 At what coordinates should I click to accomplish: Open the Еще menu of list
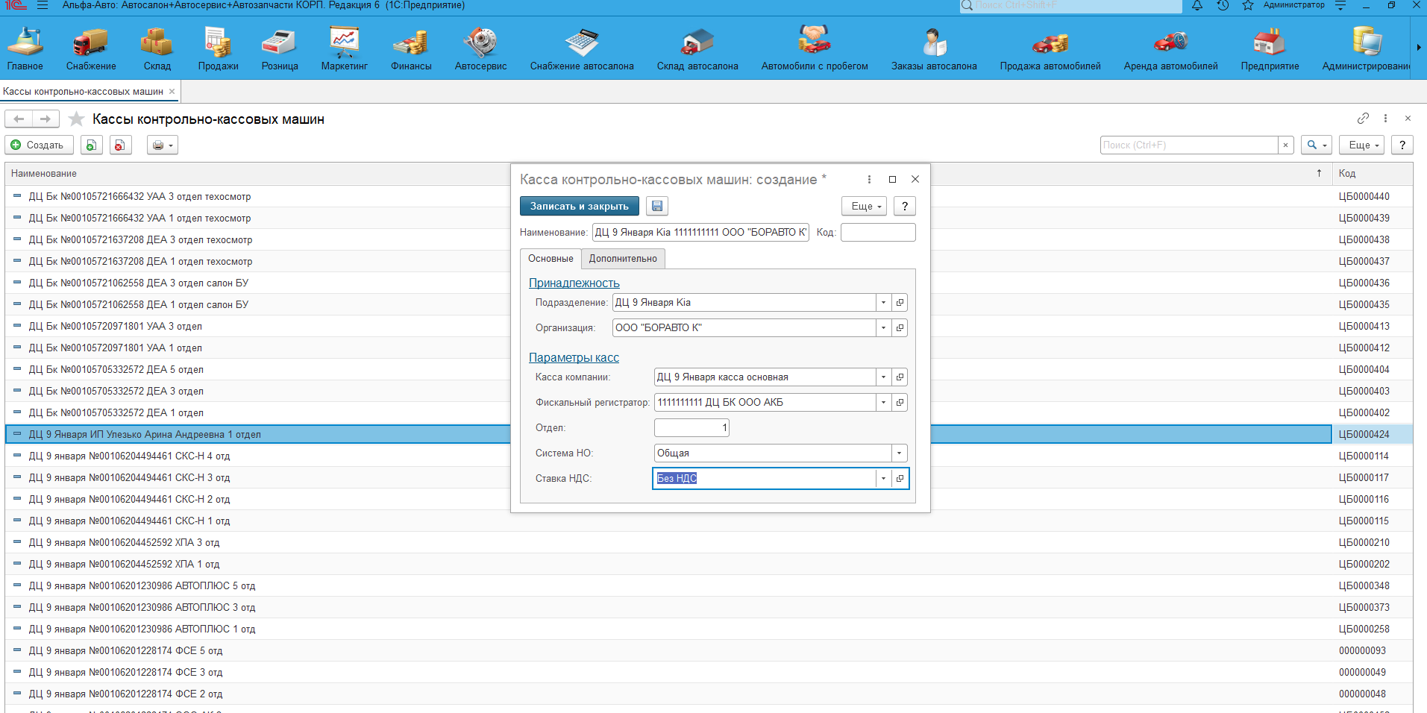pyautogui.click(x=1361, y=145)
